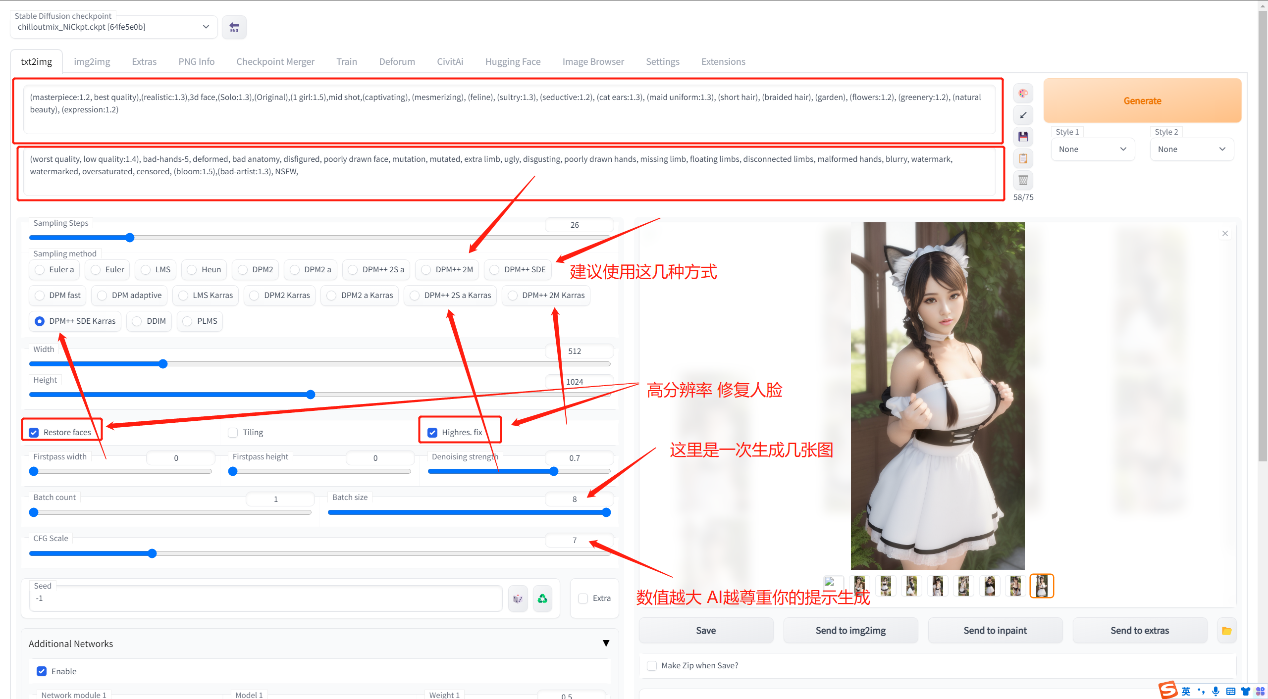Click the orange Generate button
This screenshot has height=699, width=1268.
coord(1142,101)
